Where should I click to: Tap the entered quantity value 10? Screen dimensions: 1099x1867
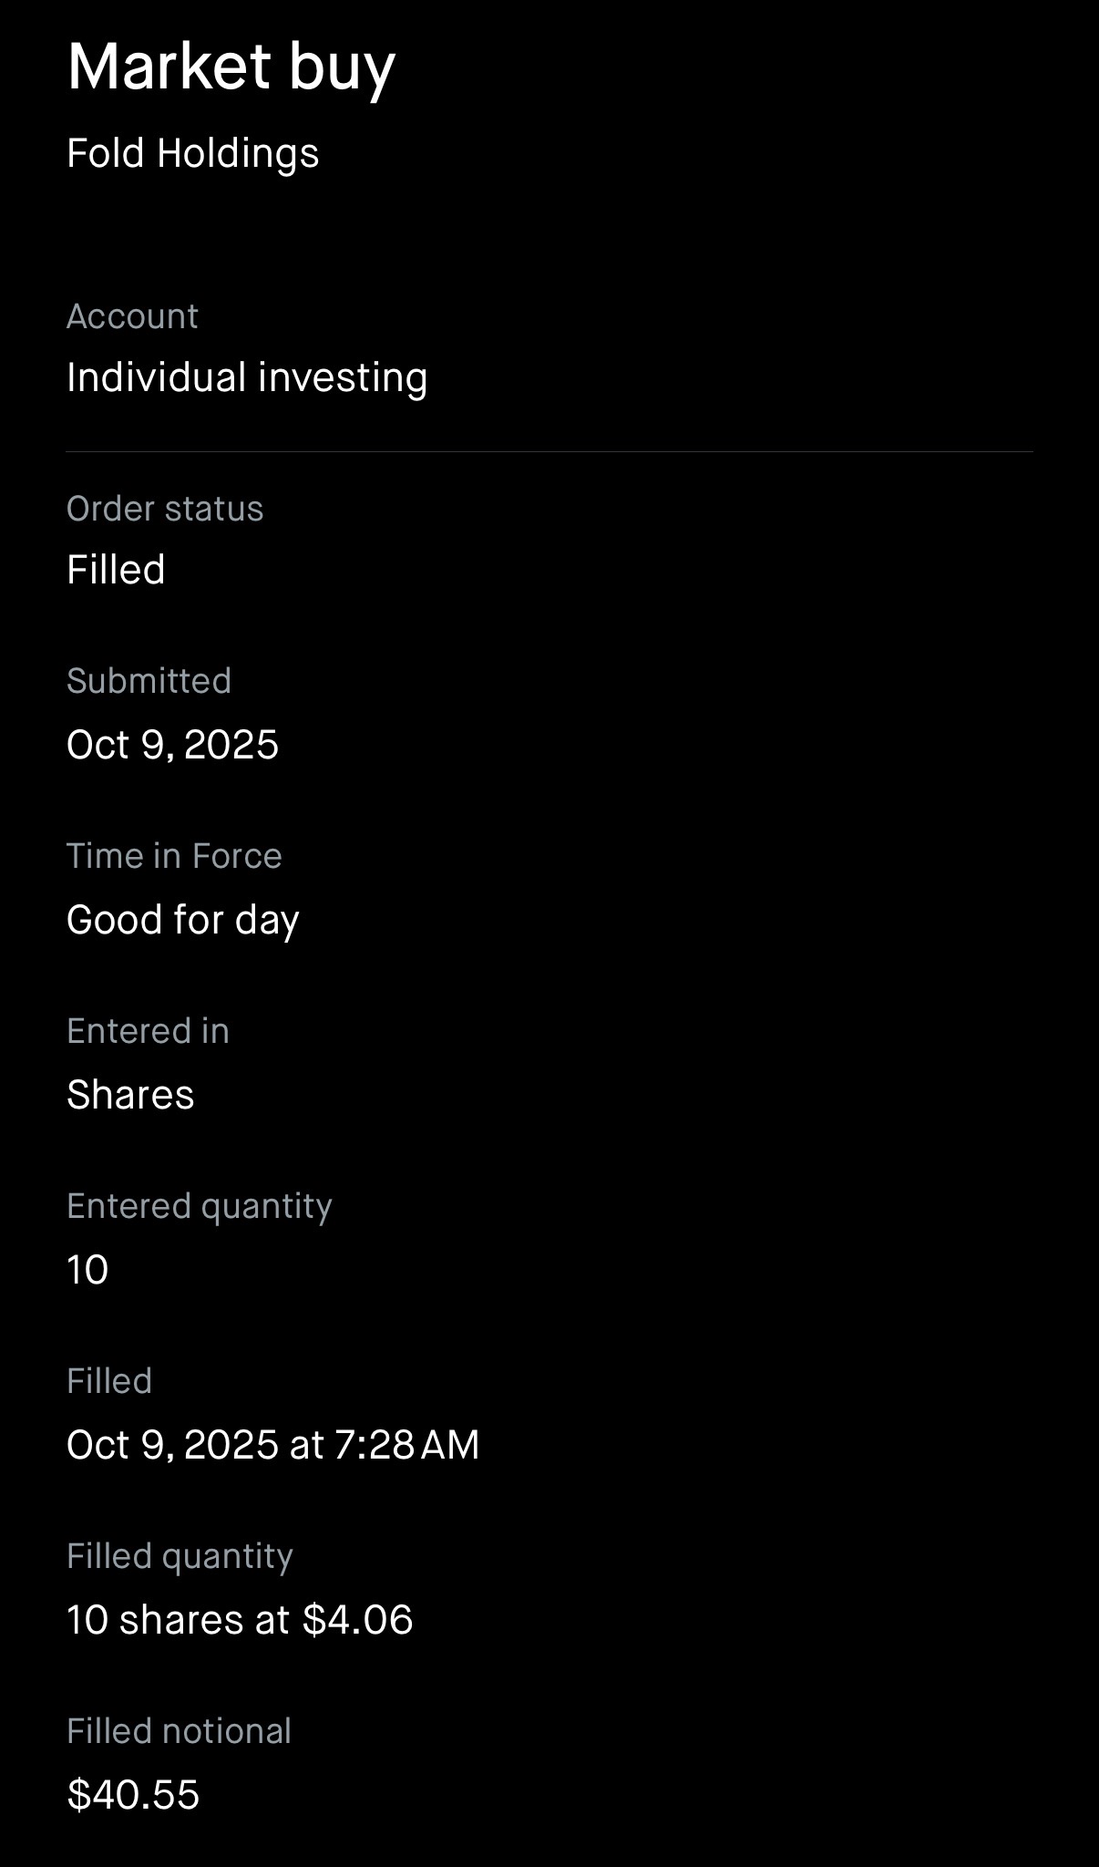[x=87, y=1270]
